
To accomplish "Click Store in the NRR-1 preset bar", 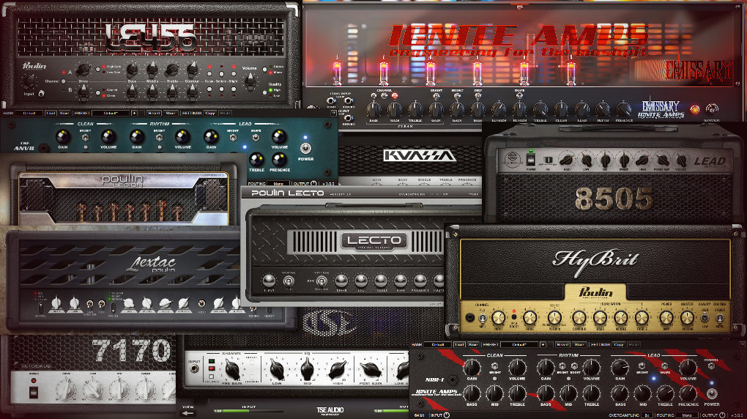I will [579, 344].
